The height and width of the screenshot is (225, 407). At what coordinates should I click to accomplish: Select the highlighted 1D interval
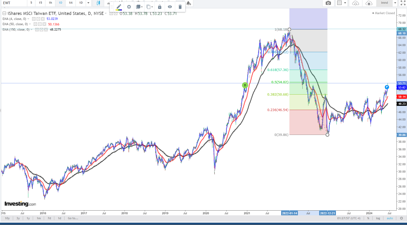pos(61,3)
